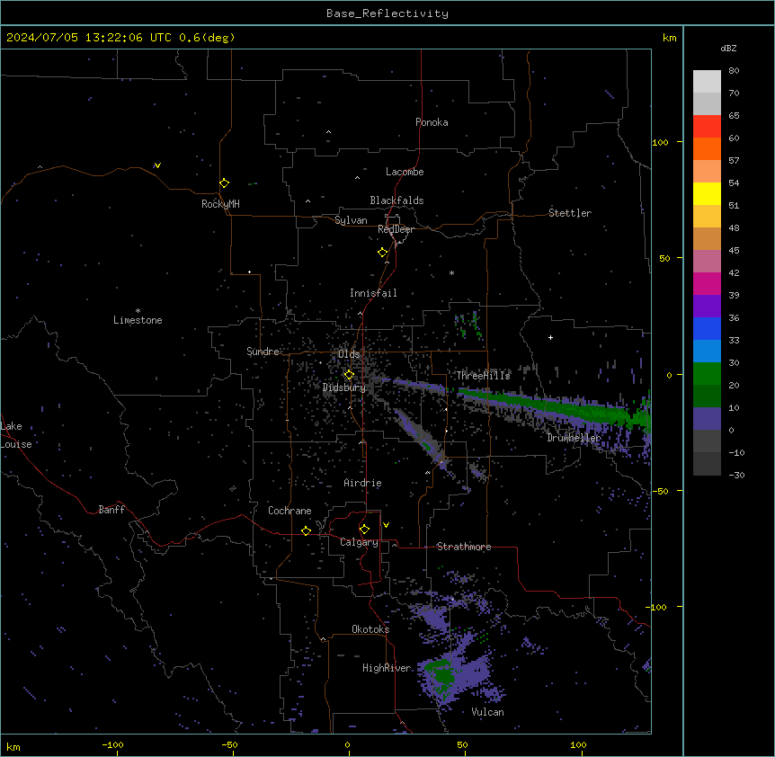Select the RockyMH label
This screenshot has height=757, width=775.
(x=220, y=204)
